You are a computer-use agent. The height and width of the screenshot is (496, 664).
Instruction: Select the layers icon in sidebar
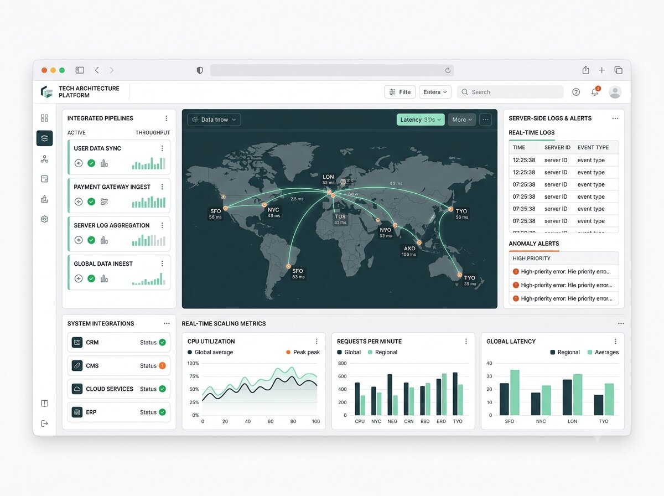pyautogui.click(x=44, y=138)
